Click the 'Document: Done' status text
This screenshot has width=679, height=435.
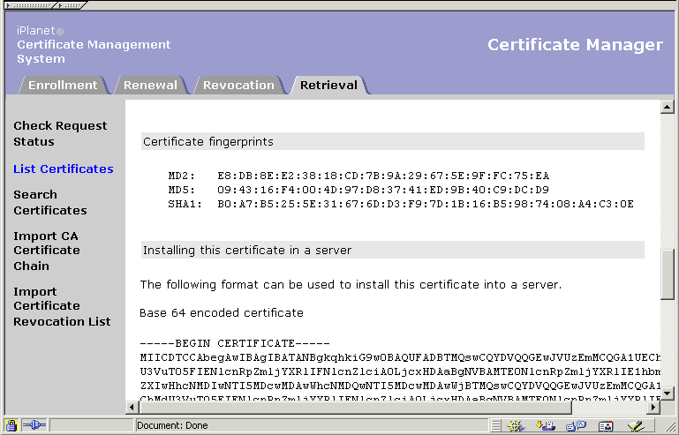click(x=172, y=425)
